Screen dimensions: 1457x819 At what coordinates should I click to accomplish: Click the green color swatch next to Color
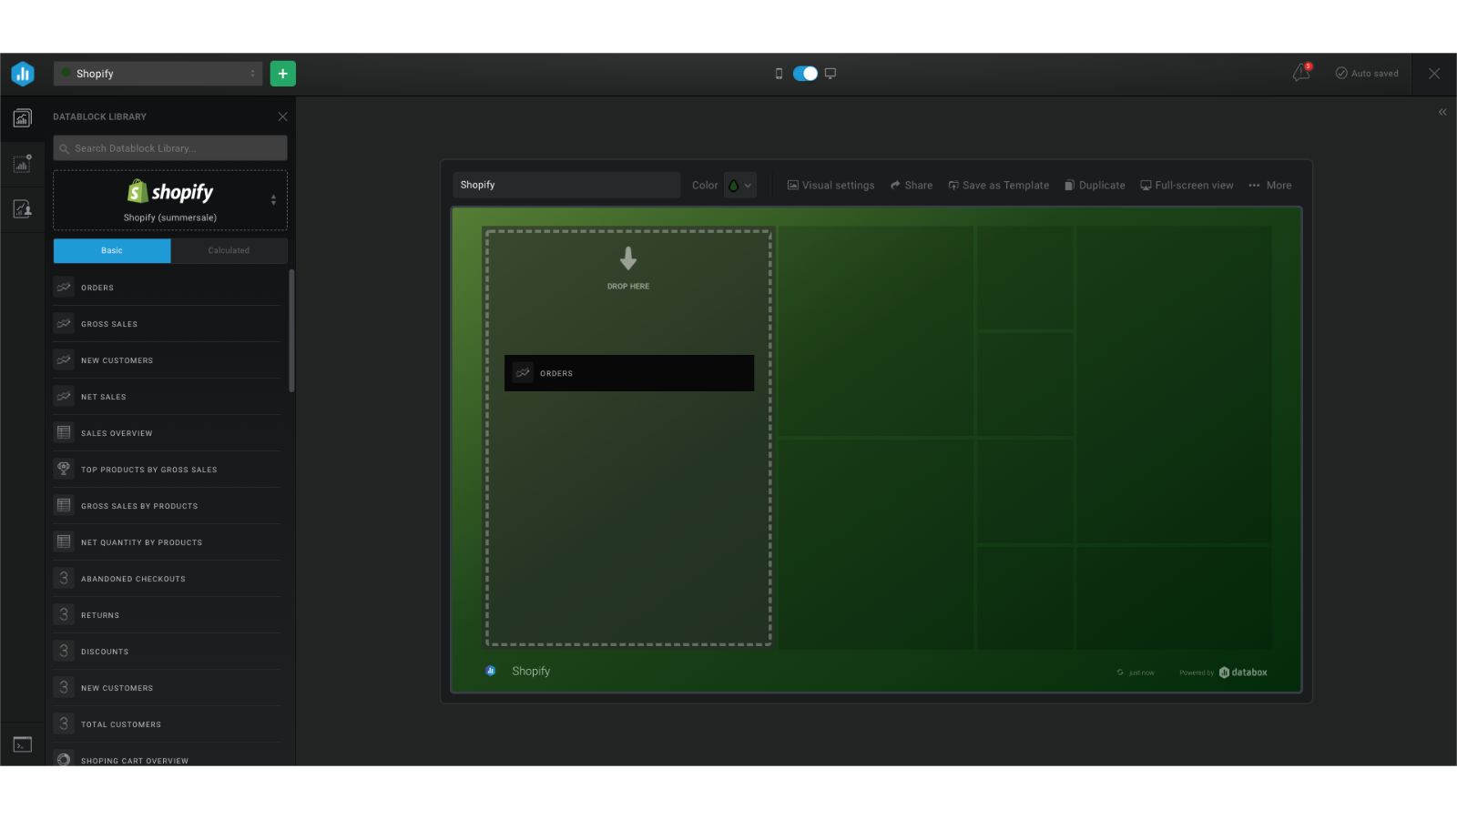[x=734, y=185]
